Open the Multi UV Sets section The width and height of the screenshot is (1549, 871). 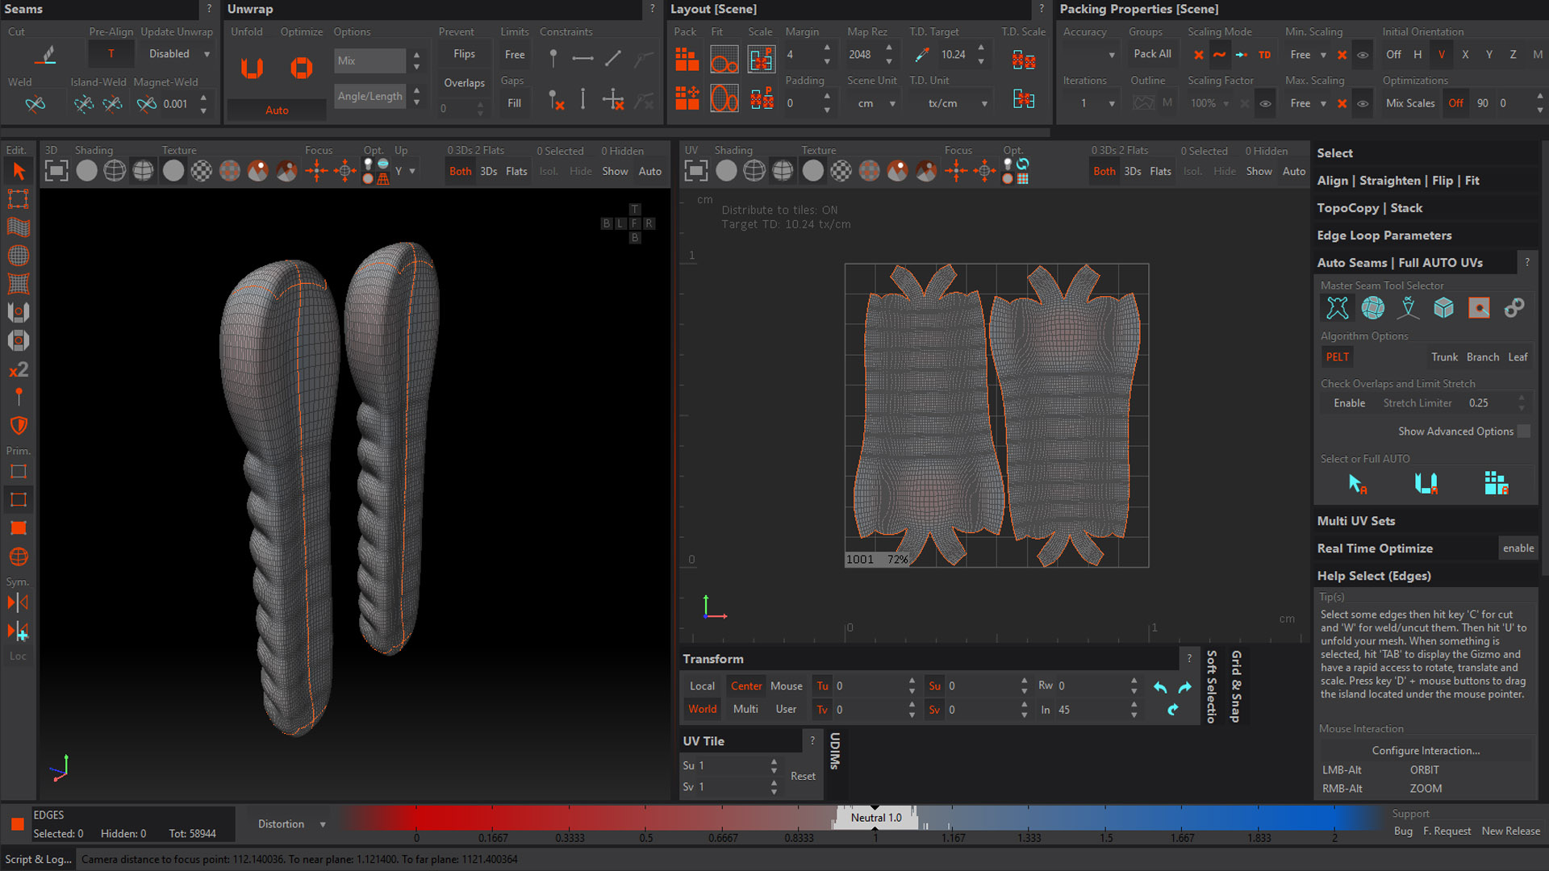[x=1355, y=521]
